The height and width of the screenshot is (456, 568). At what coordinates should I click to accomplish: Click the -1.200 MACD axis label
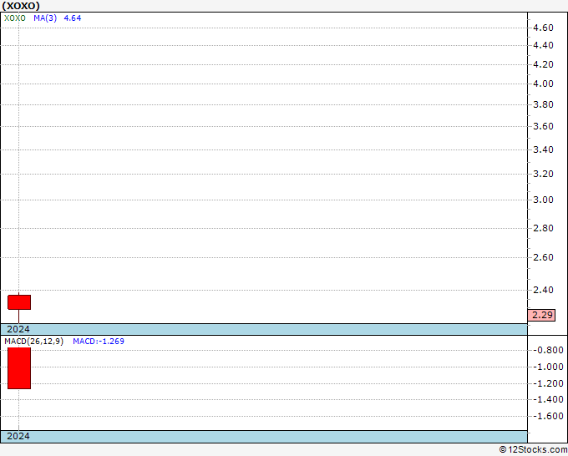coord(548,383)
